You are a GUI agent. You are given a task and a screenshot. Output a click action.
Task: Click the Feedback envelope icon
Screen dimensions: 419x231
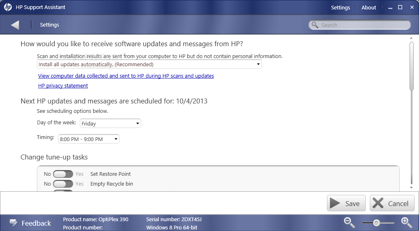(x=13, y=222)
